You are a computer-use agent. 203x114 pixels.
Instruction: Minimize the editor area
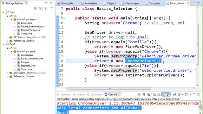coord(194,3)
